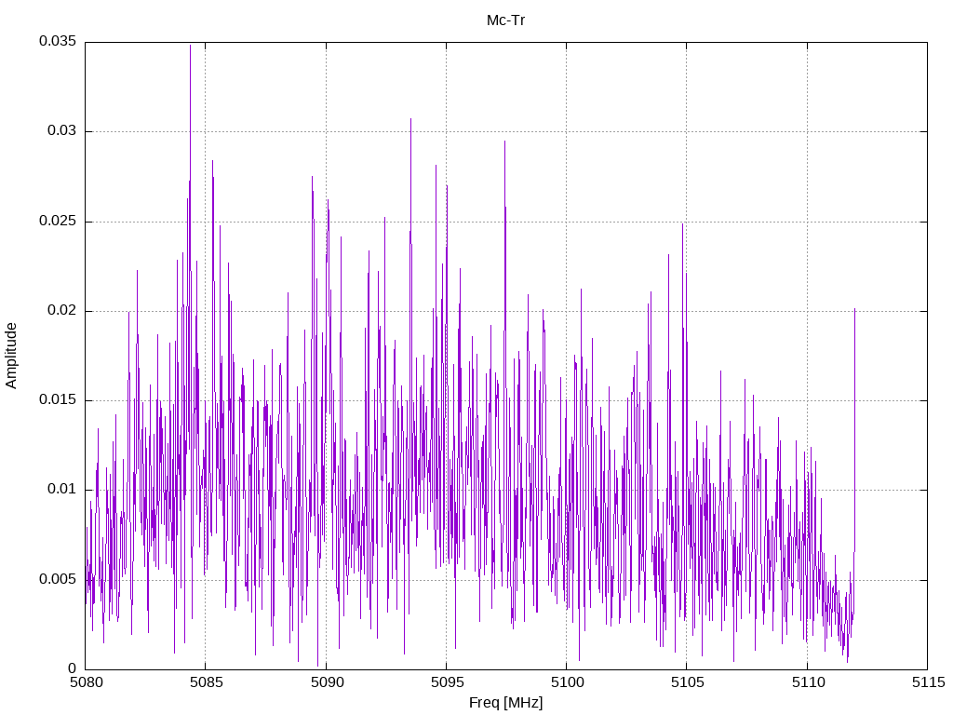Click the x-axis tick label 5110
Screen dimensions: 953x715
click(x=808, y=682)
